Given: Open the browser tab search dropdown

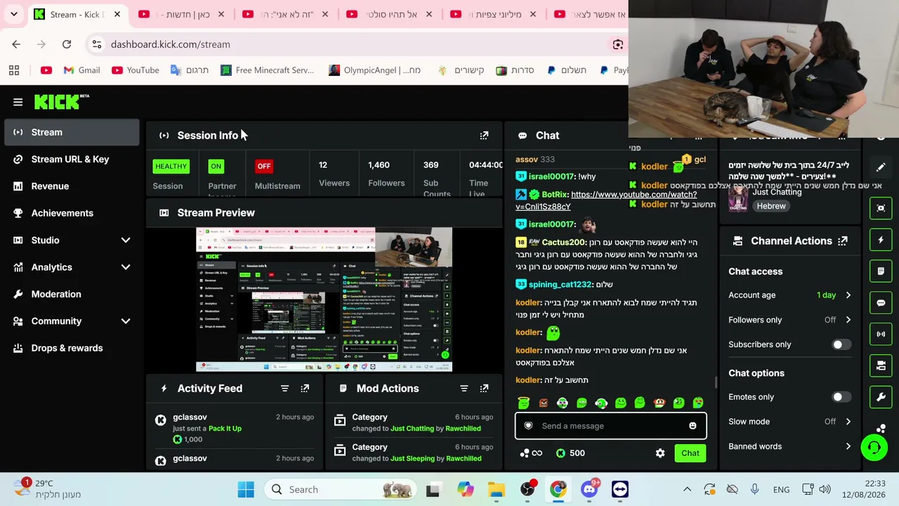Looking at the screenshot, I should click(14, 14).
